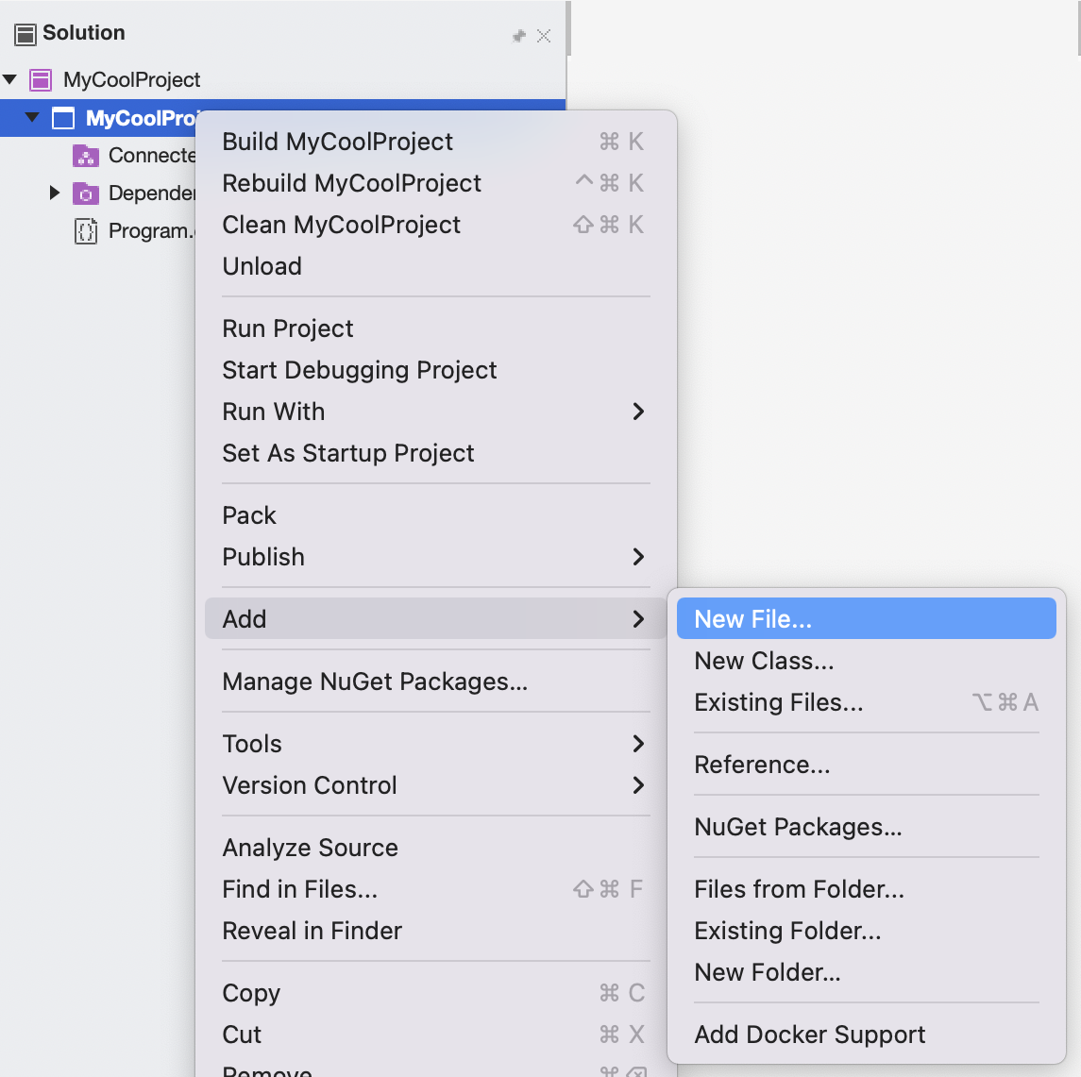The image size is (1081, 1077).
Task: Click the Connected Services icon
Action: pos(83,155)
